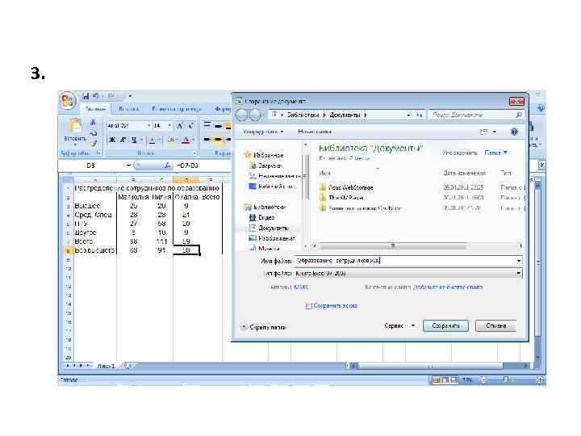The image size is (581, 436).
Task: Select Изображения library in navigation pane
Action: [x=277, y=238]
